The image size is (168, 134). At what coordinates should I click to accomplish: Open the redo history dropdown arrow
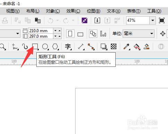pos(73,20)
